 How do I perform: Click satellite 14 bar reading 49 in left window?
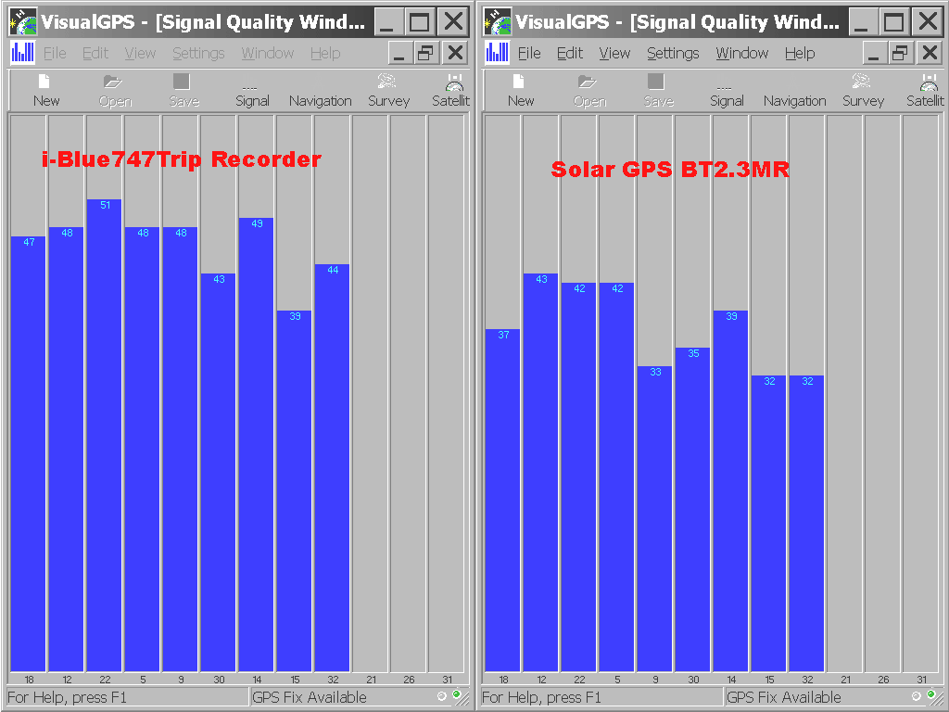point(256,444)
